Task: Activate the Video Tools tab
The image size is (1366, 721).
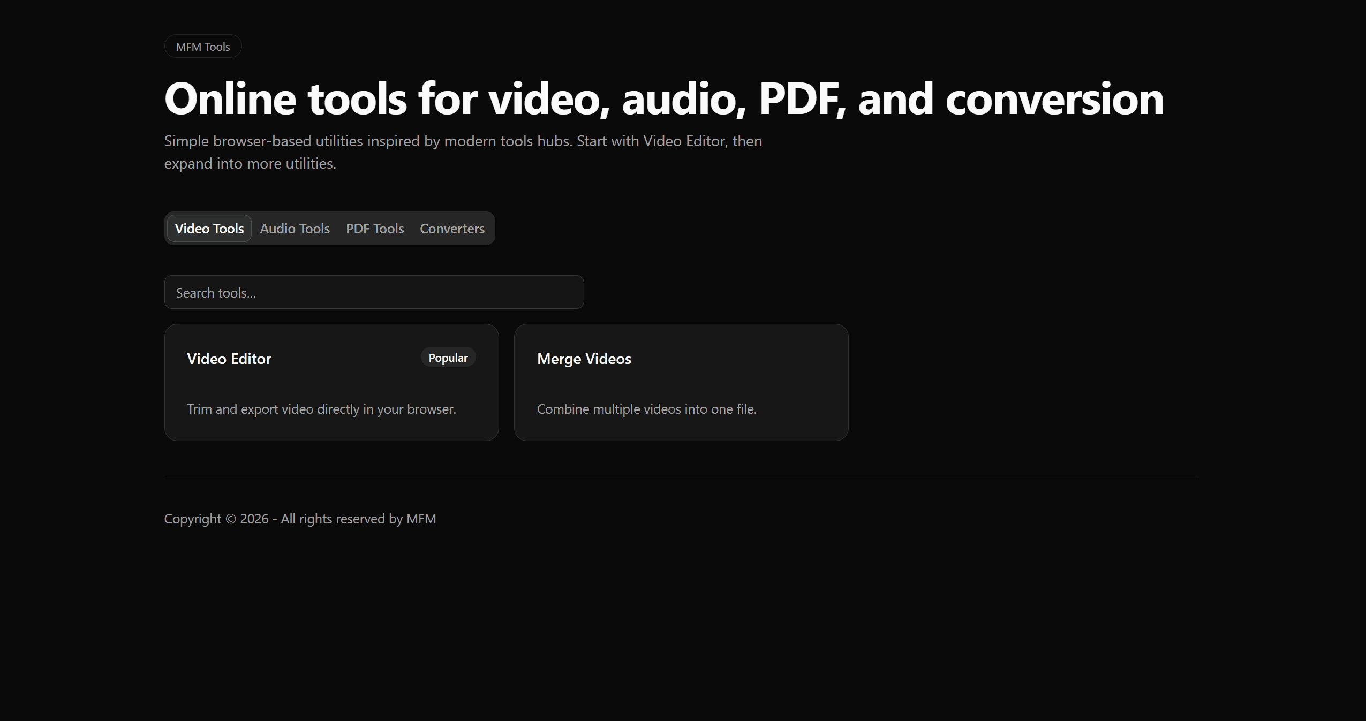Action: [x=209, y=229]
